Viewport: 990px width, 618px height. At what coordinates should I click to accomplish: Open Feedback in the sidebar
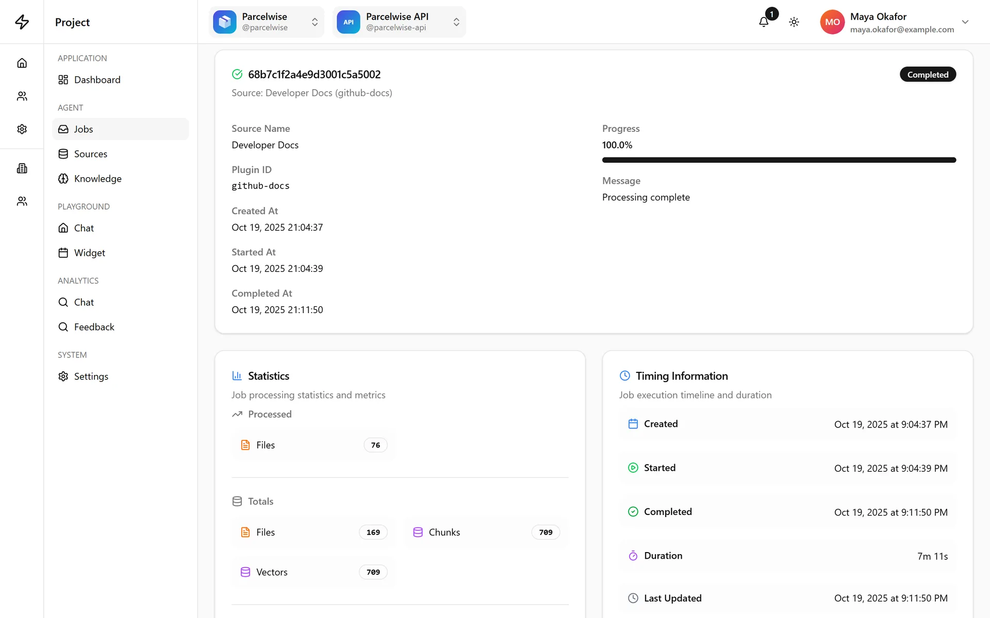tap(121, 327)
